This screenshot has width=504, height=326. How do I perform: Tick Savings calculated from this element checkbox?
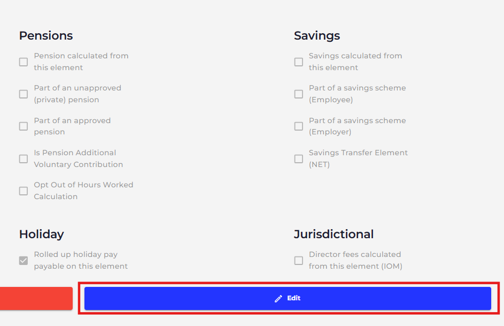[x=299, y=62]
